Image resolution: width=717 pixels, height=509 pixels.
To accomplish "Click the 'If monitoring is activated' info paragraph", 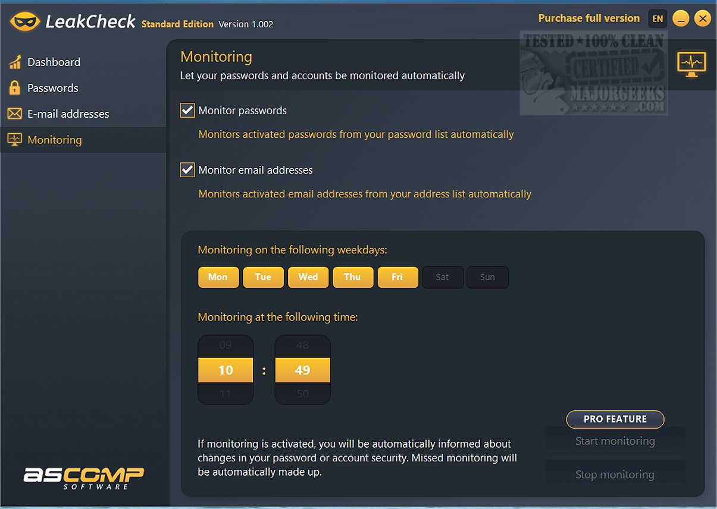I will (357, 458).
